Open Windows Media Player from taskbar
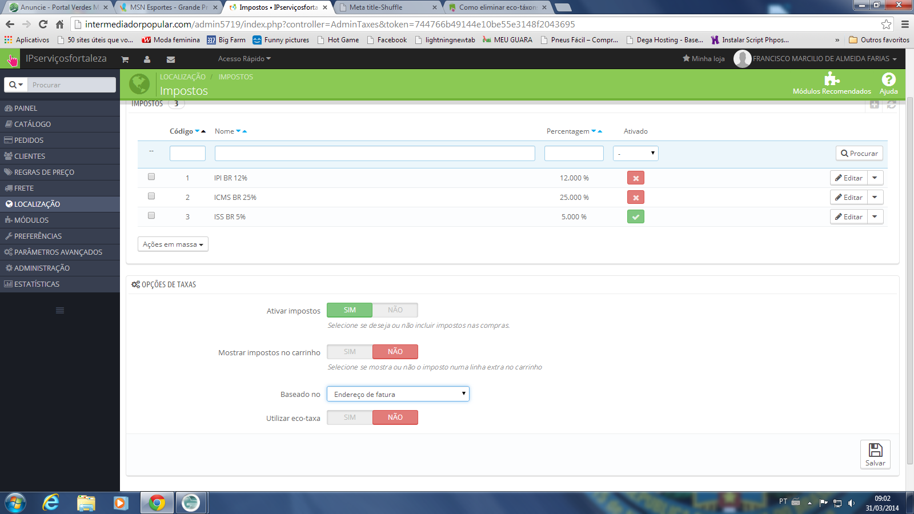 pyautogui.click(x=121, y=503)
